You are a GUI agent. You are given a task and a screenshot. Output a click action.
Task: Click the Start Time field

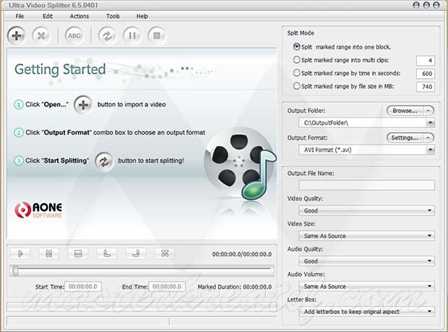coord(83,286)
